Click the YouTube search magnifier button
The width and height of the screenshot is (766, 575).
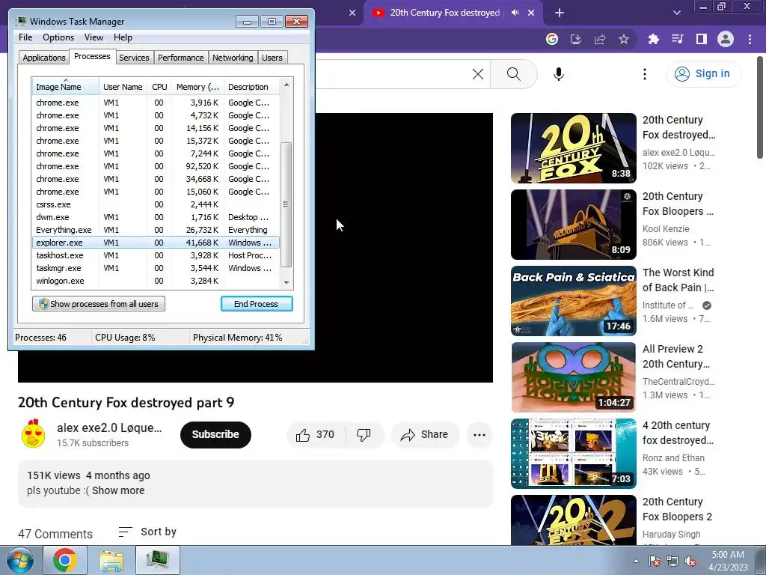[513, 74]
